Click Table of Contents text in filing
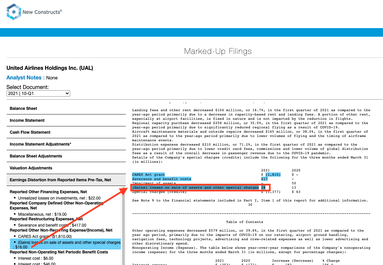Screen dimensions: 383x265 245,222
